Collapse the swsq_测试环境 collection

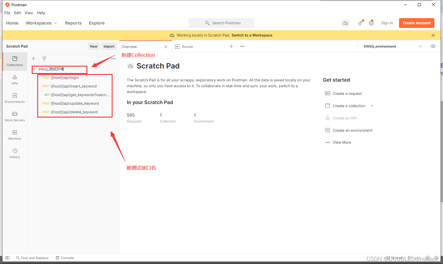(x=34, y=69)
